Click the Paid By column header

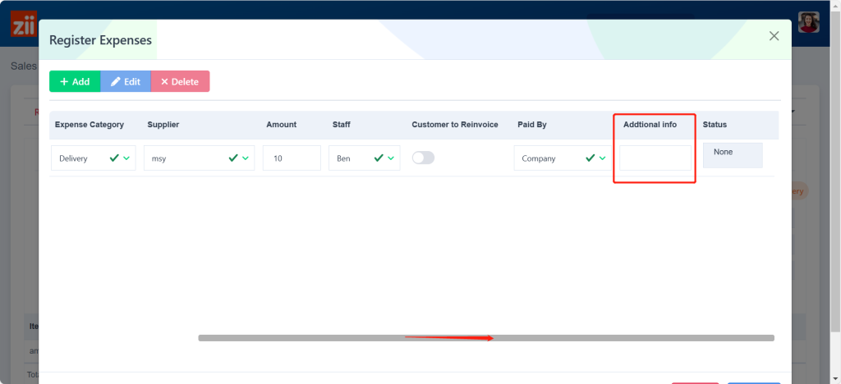[x=532, y=125]
